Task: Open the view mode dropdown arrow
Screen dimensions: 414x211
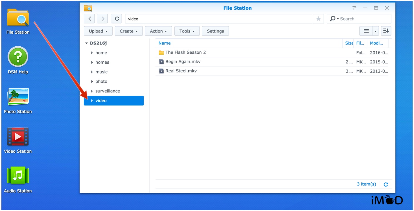Action: tap(376, 31)
